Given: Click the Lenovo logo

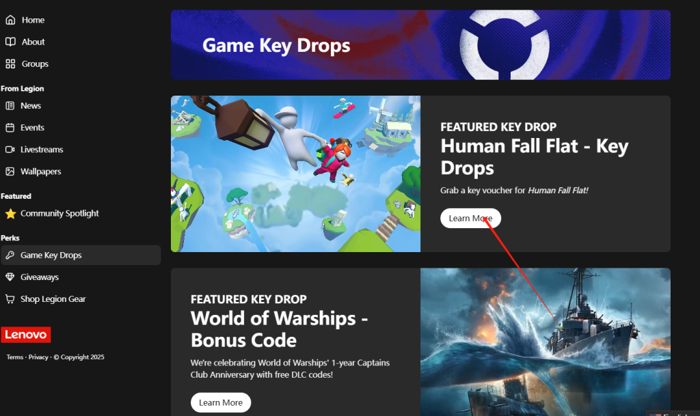Looking at the screenshot, I should point(26,335).
